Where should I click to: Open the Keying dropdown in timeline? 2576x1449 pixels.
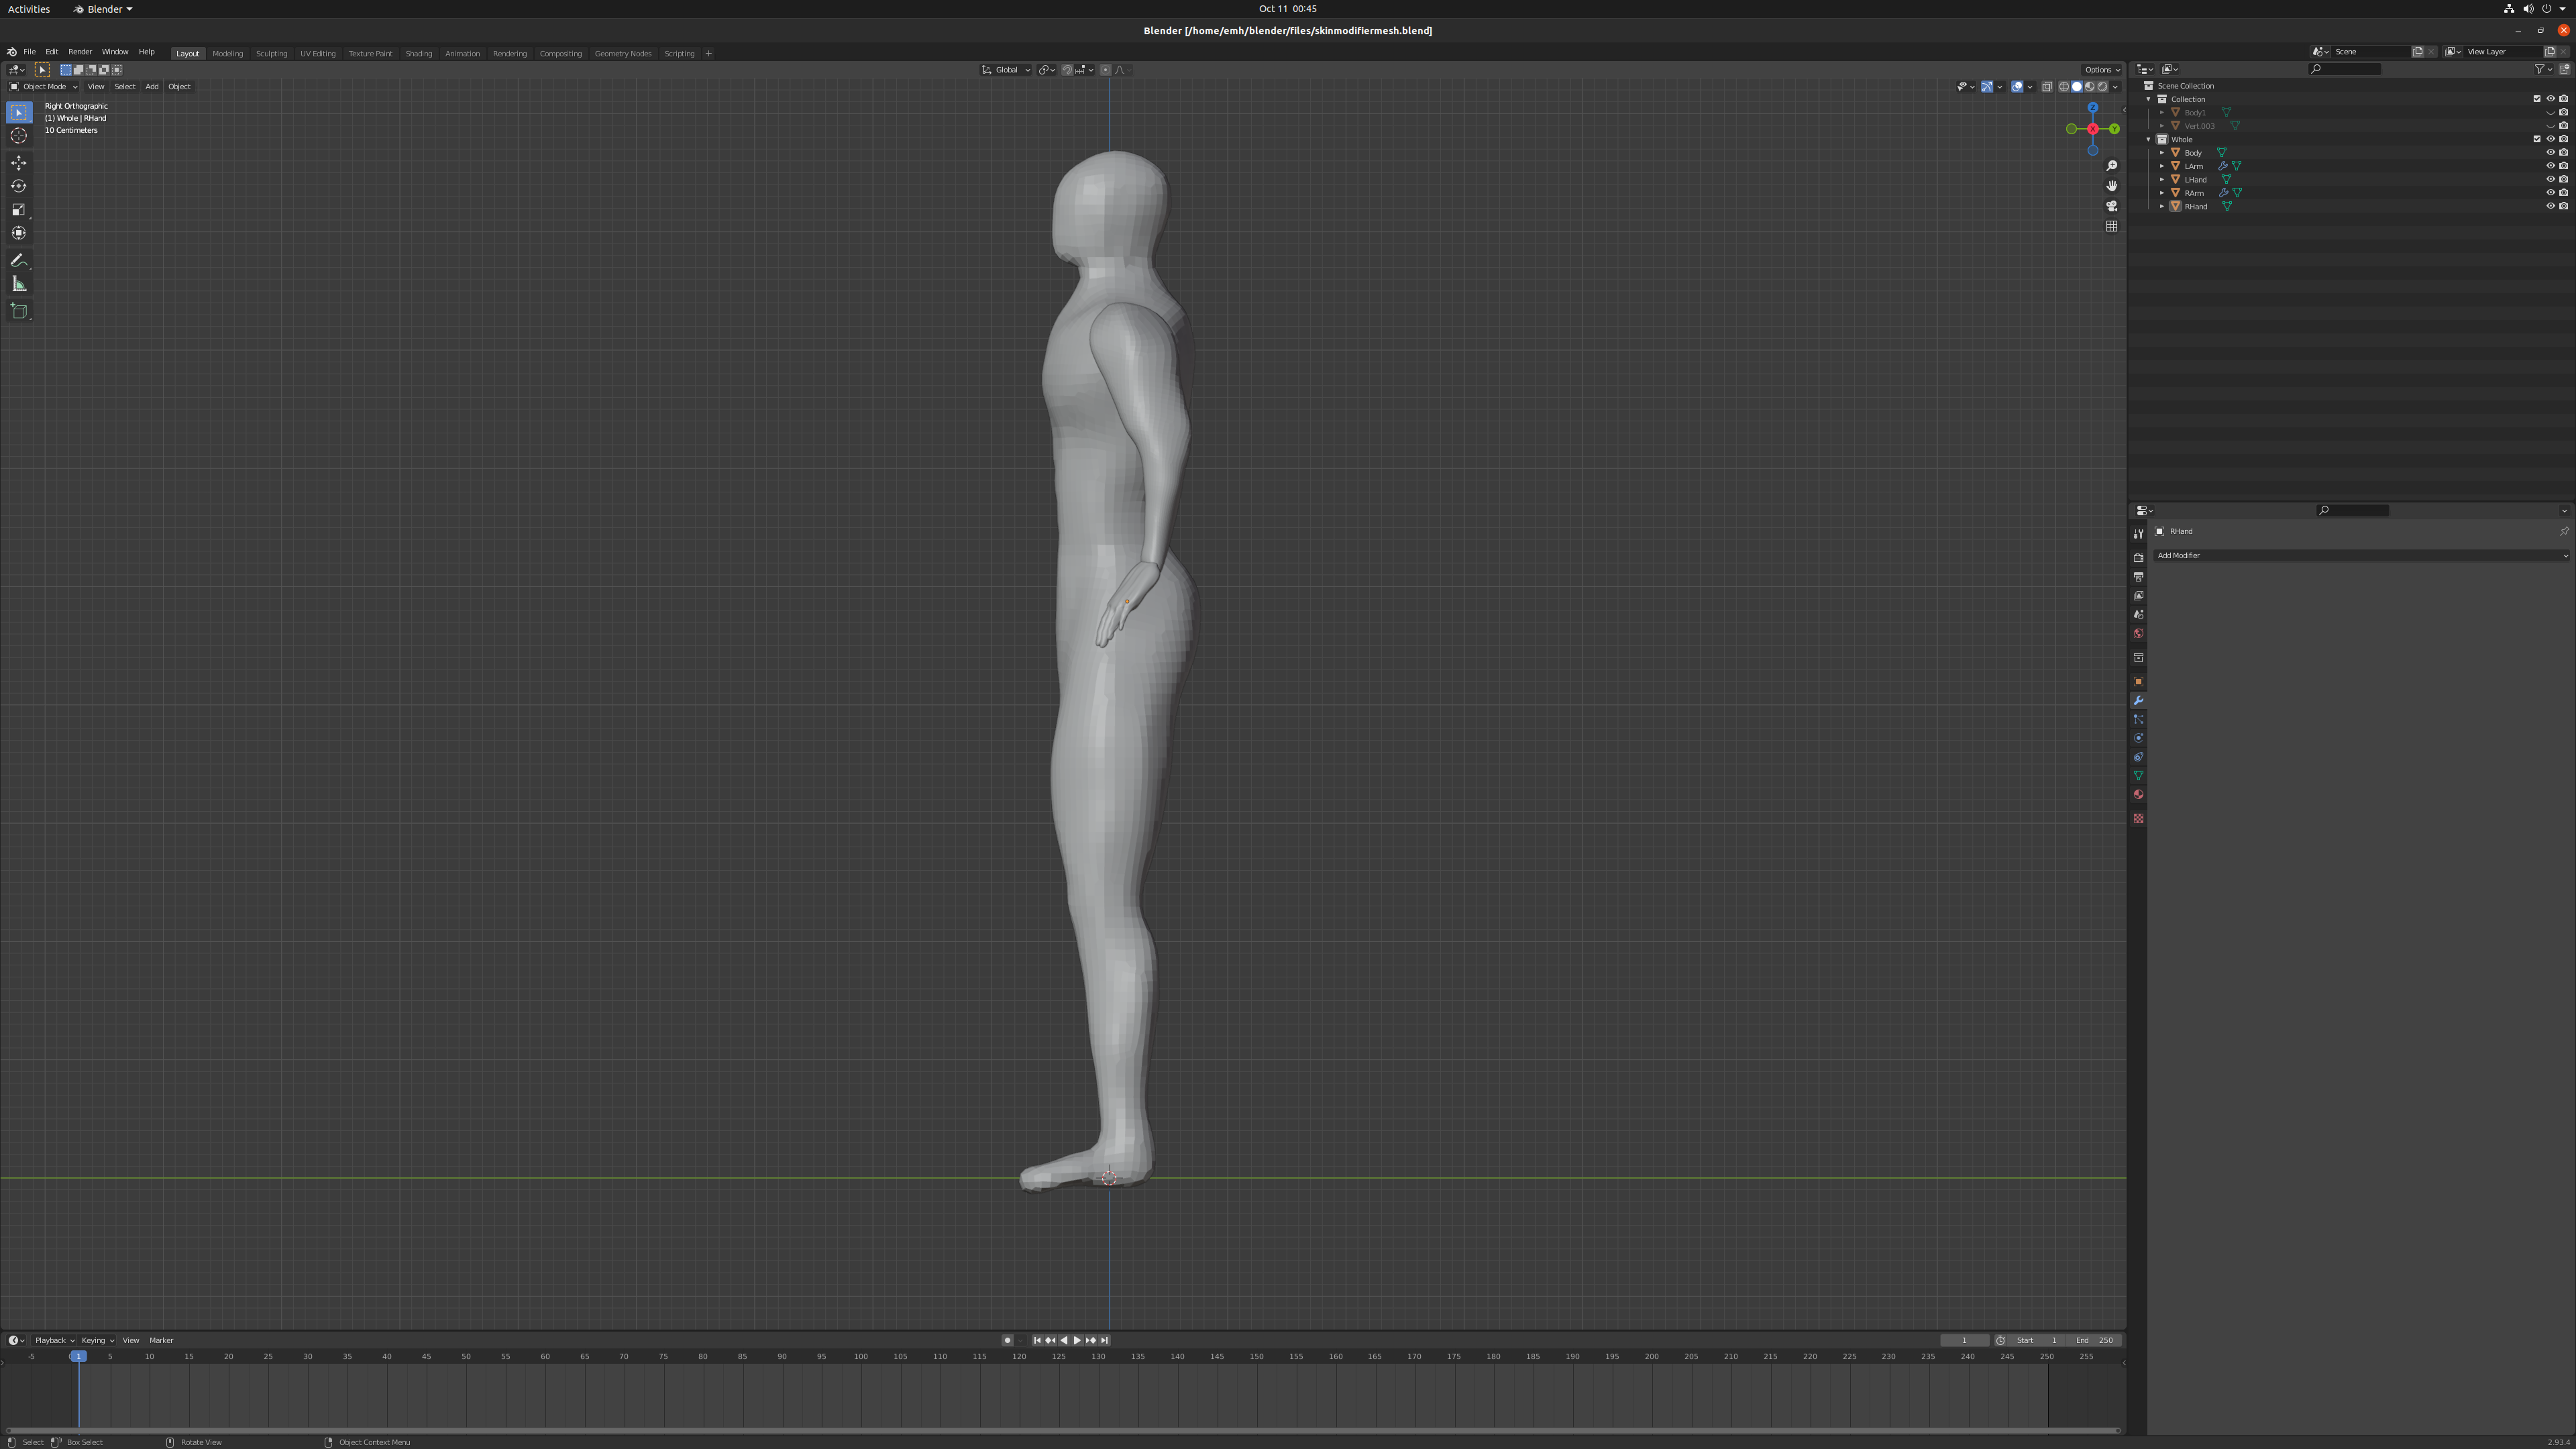[97, 1340]
